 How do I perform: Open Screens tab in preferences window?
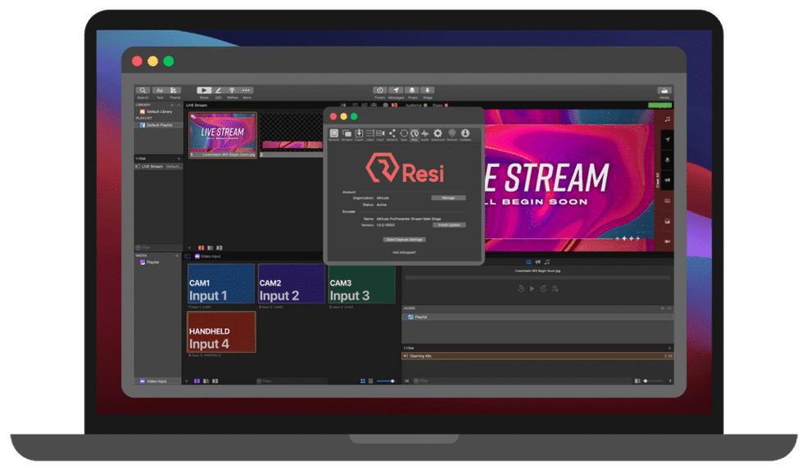pyautogui.click(x=347, y=134)
